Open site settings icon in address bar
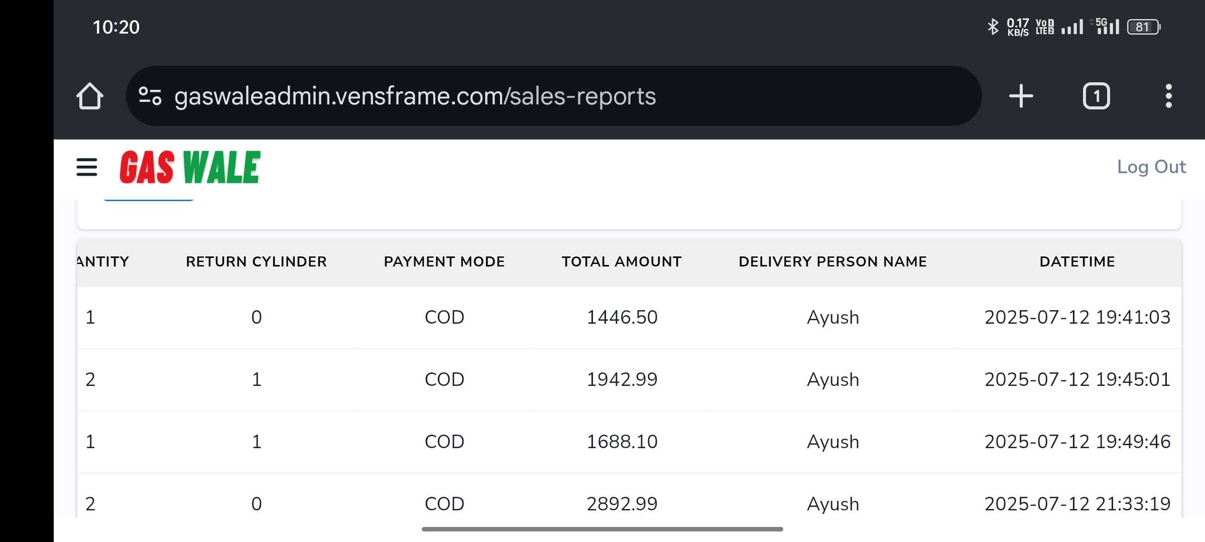The height and width of the screenshot is (542, 1205). point(150,96)
